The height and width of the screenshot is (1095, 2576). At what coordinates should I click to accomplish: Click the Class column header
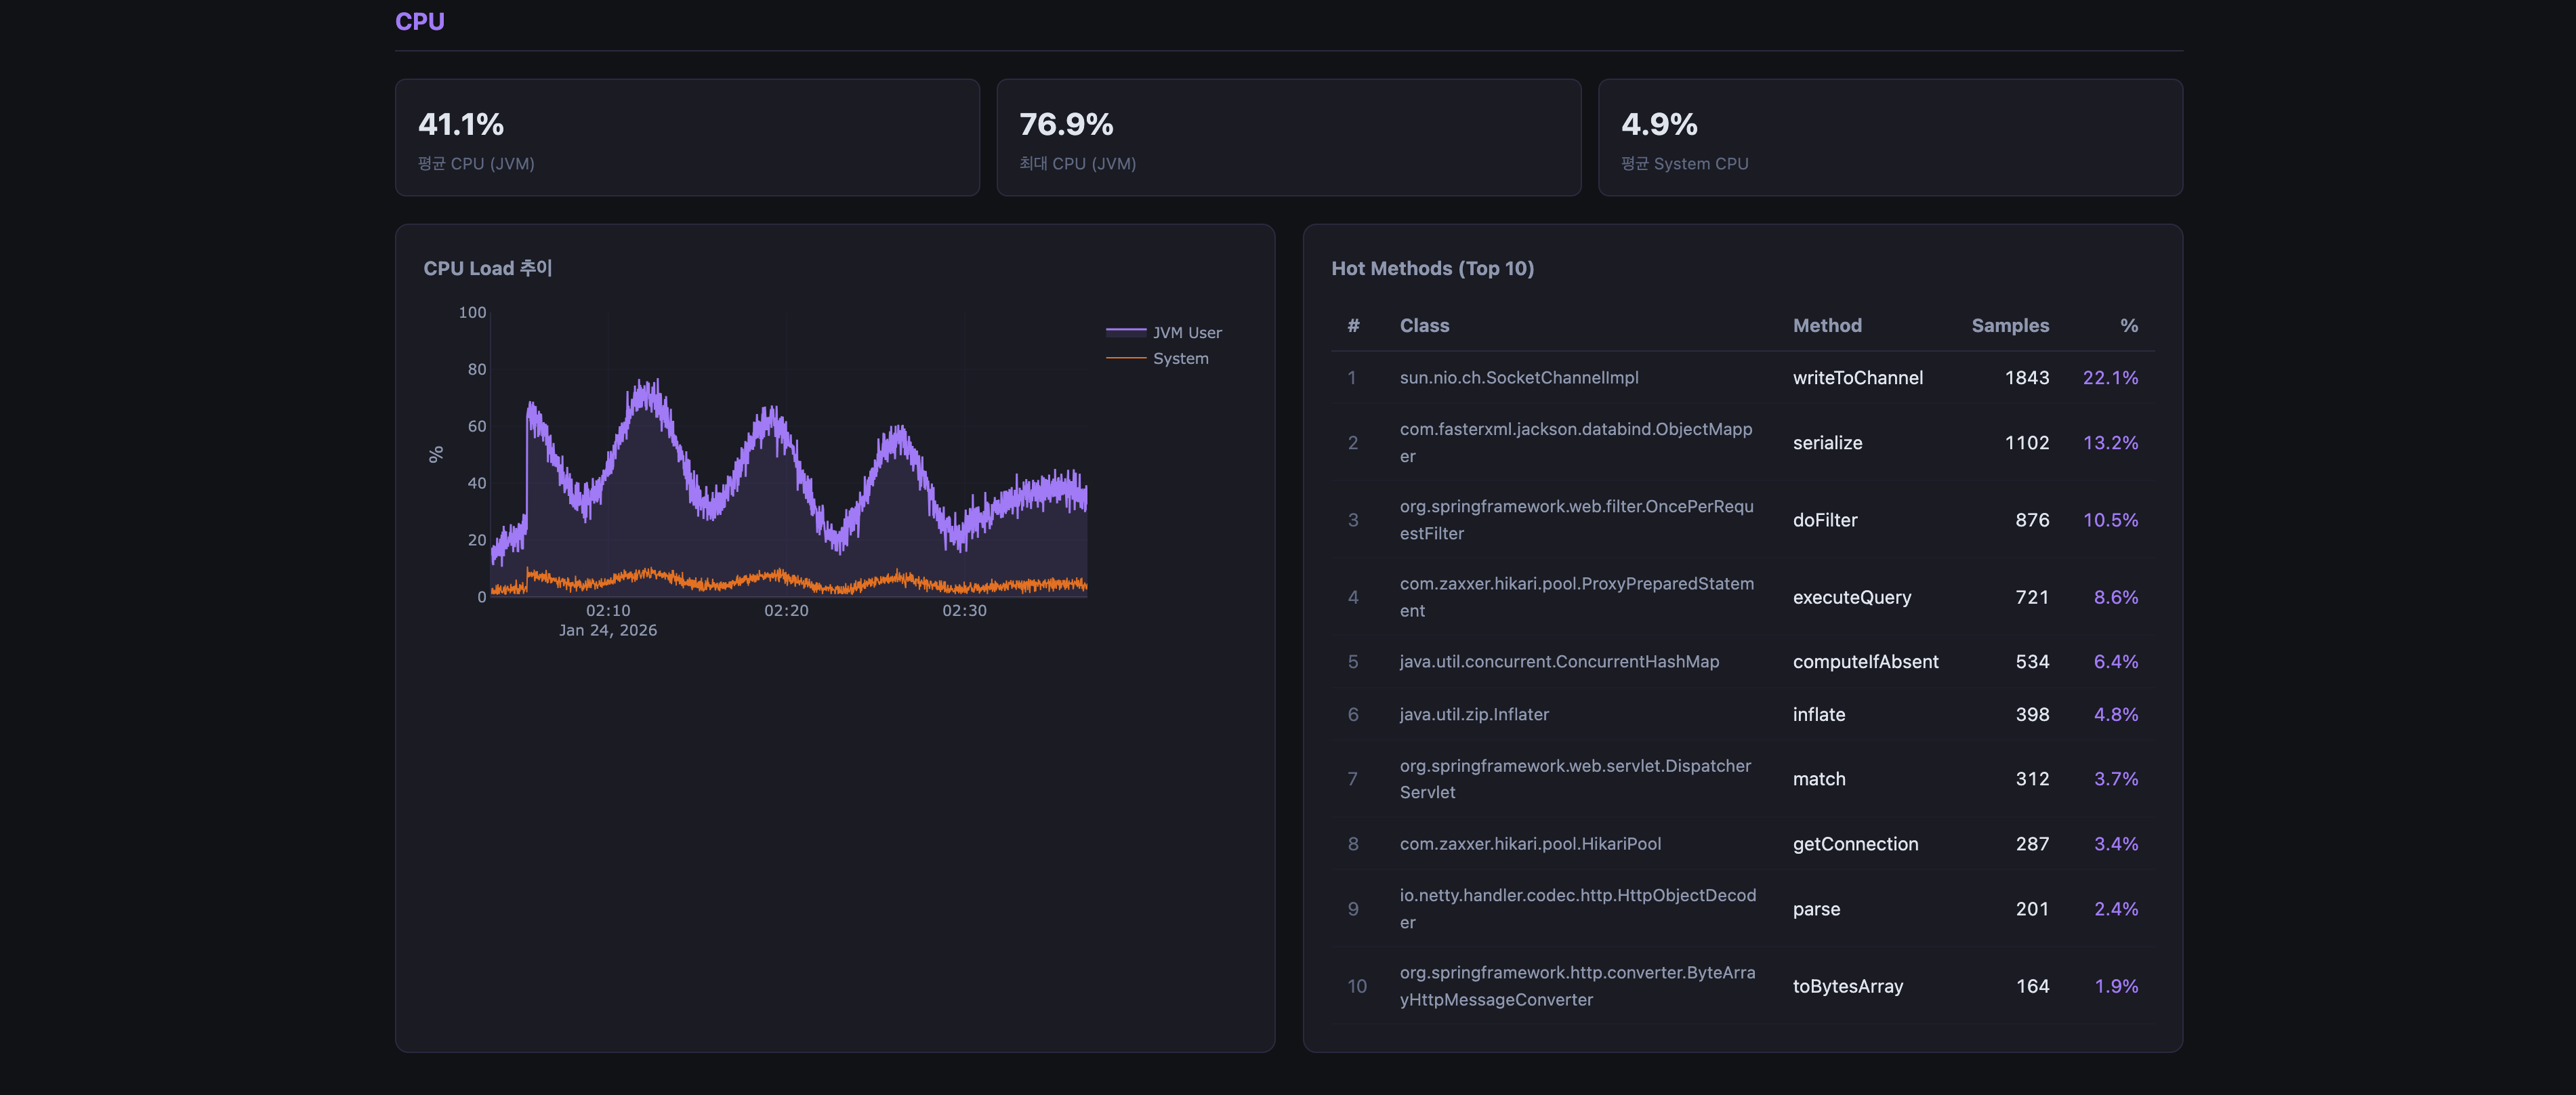click(x=1424, y=325)
